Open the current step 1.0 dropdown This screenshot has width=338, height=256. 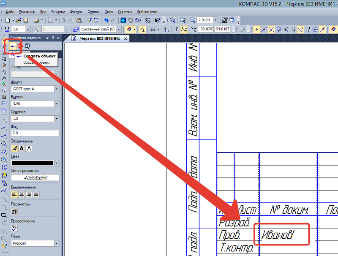coord(28,29)
